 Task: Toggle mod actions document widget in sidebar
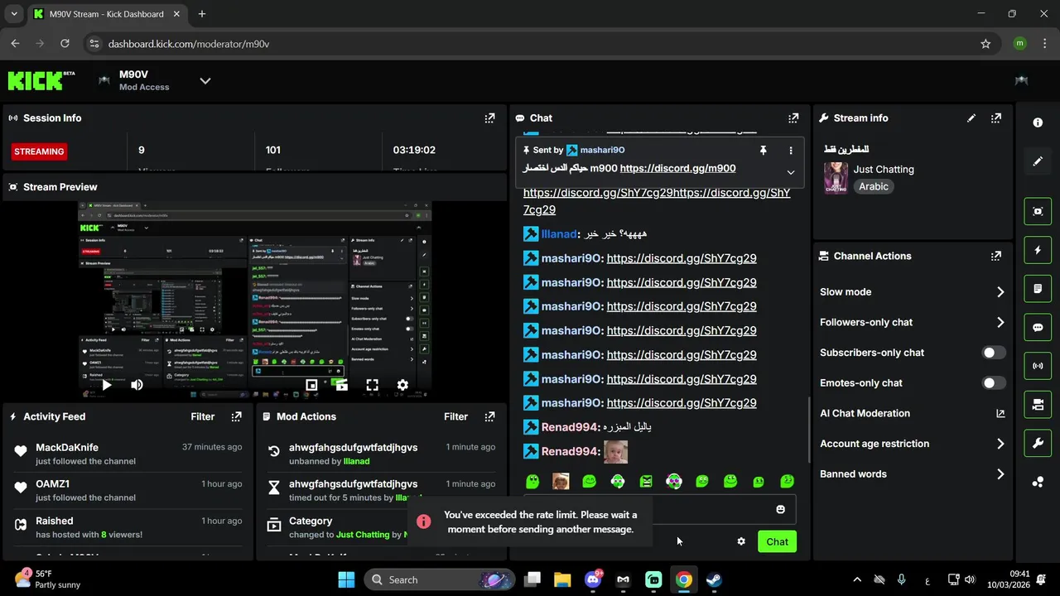[1038, 289]
